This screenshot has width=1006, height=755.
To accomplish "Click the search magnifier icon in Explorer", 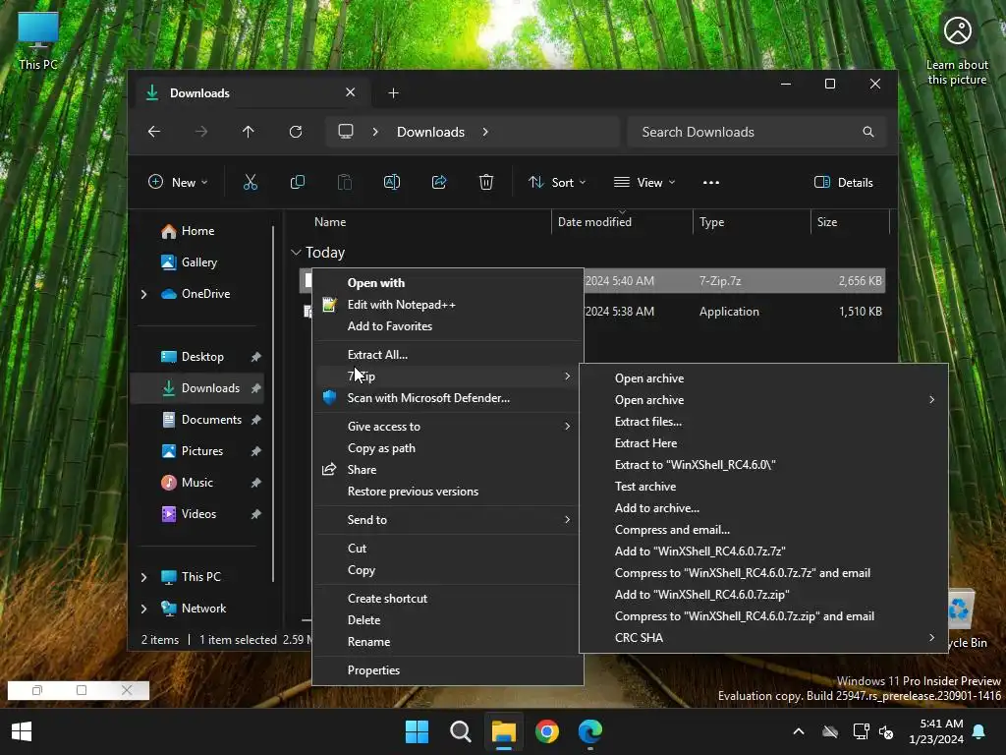I will coord(868,132).
